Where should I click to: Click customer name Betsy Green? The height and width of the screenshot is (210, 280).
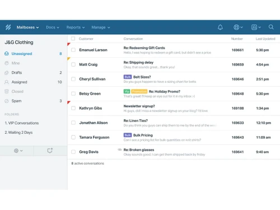coord(90,94)
